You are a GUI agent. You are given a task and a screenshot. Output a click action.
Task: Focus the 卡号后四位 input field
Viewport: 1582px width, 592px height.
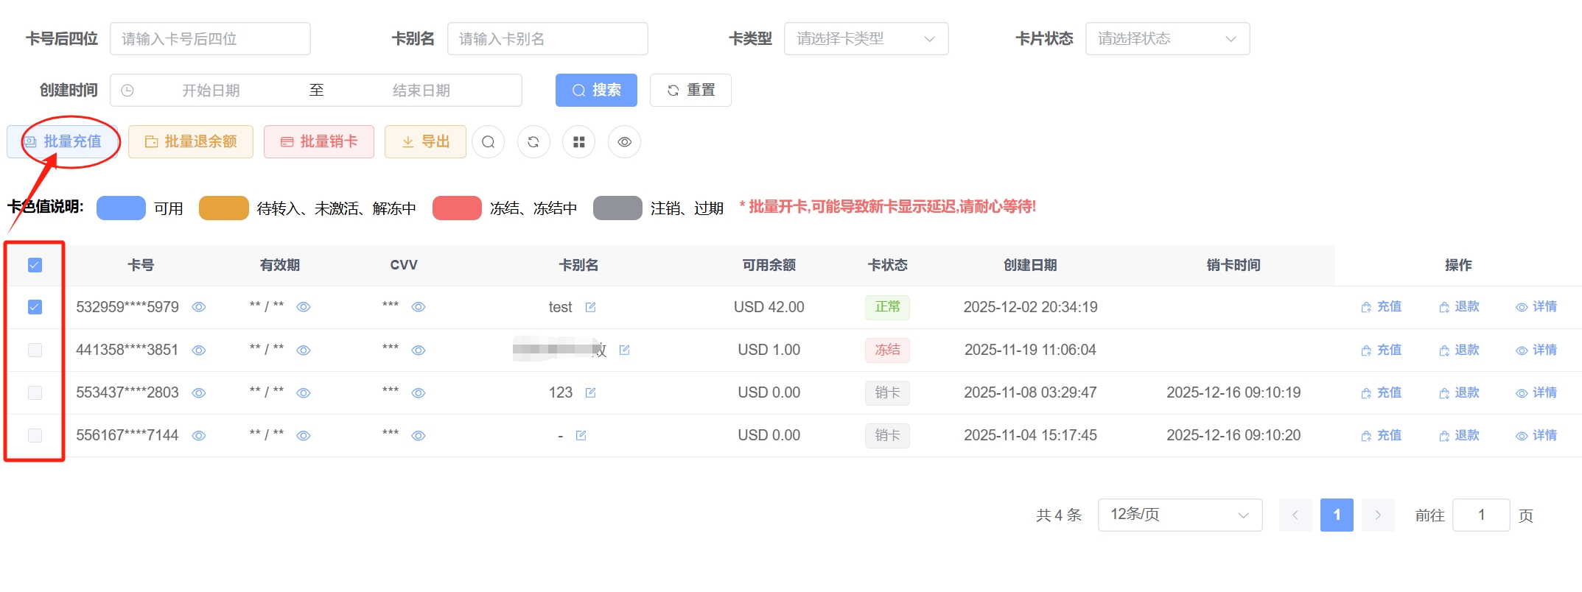coord(210,39)
